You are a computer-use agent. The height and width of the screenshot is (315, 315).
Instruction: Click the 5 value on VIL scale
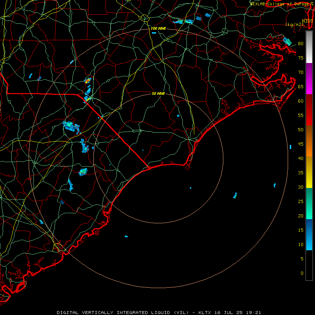point(302,259)
